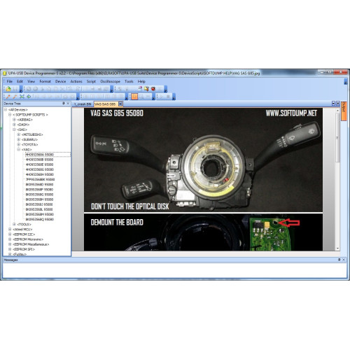Click the greyed-out Save disk icon
This screenshot has width=350, height=350.
click(15, 89)
